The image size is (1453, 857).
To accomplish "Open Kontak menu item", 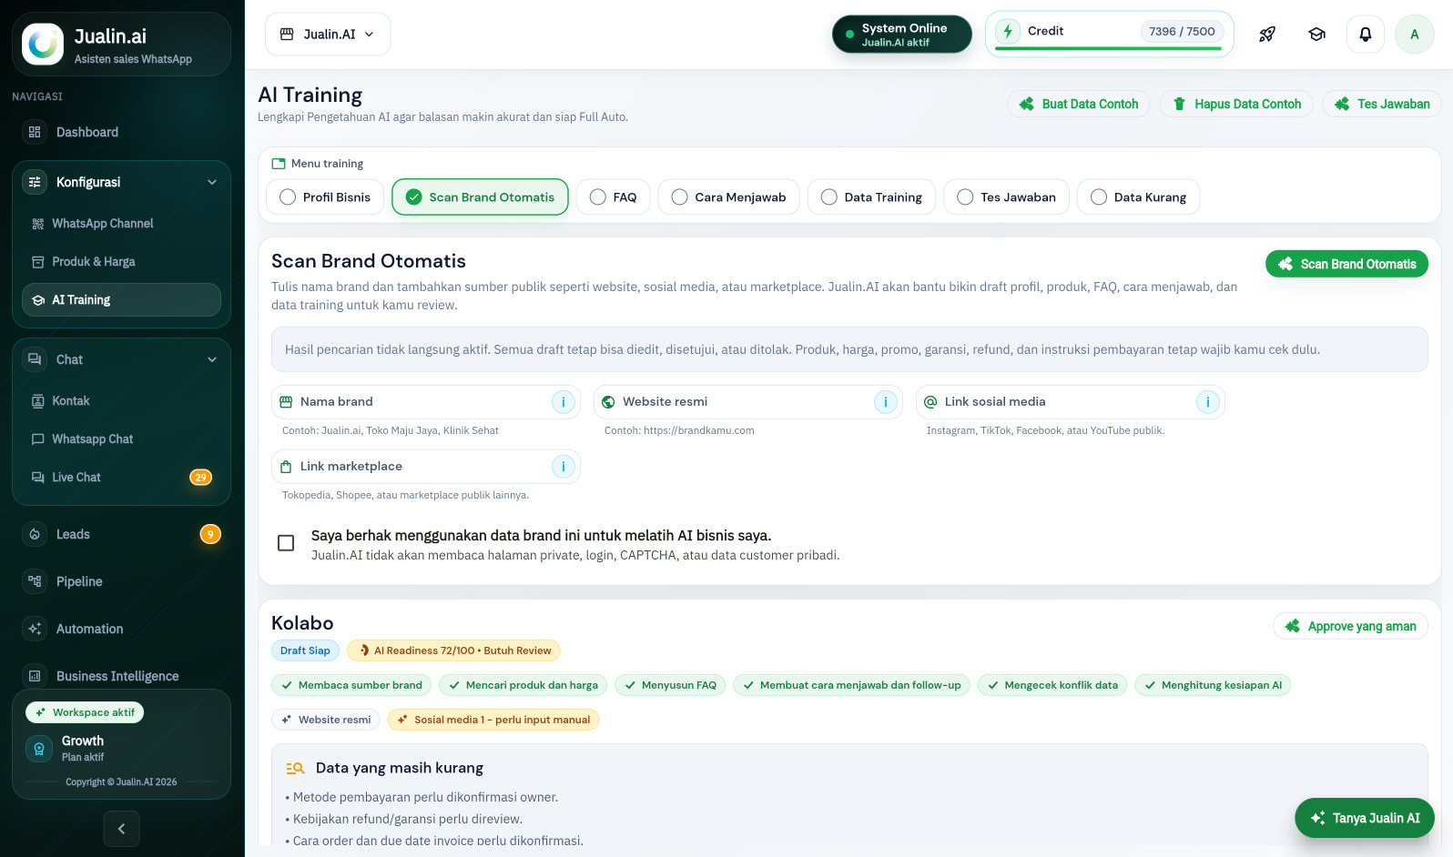I will point(121,401).
